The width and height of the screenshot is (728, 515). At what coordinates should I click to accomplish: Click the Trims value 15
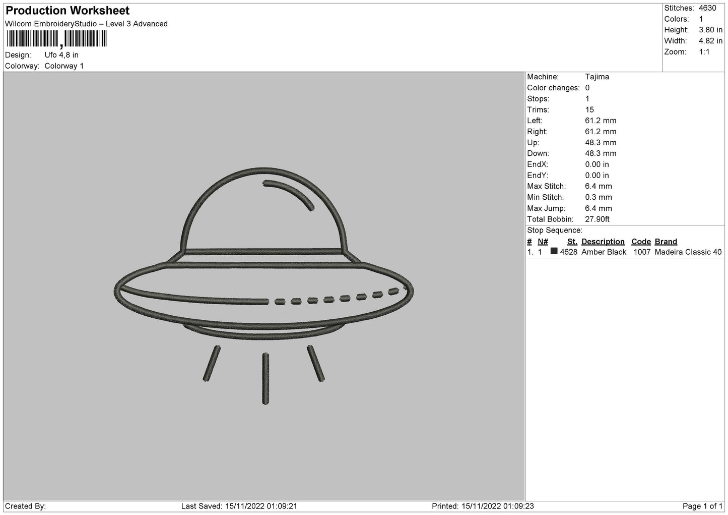click(589, 109)
